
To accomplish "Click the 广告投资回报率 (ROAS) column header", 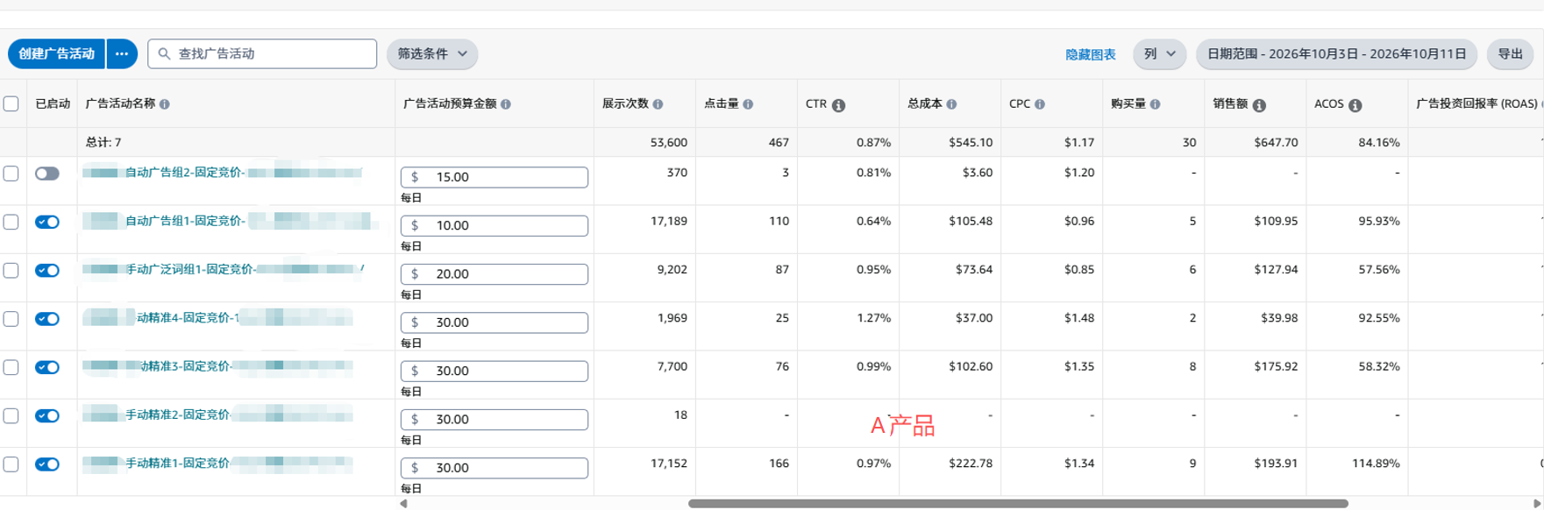I will (1476, 103).
